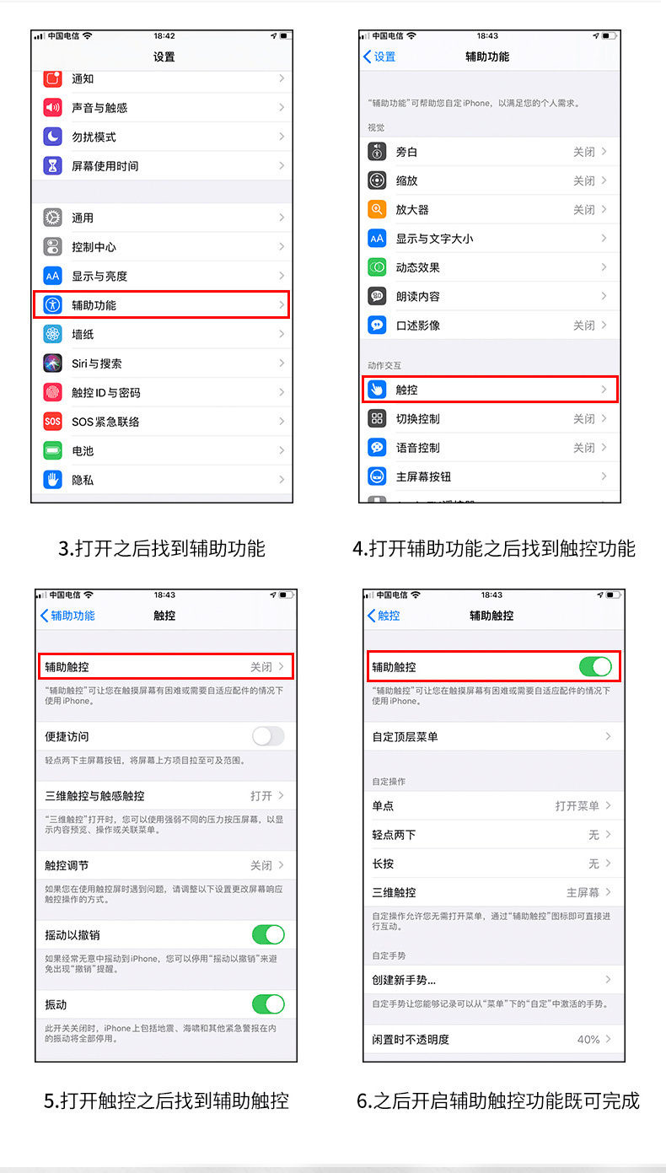
Task: Return via the 辅助功能 back button
Action: [67, 616]
